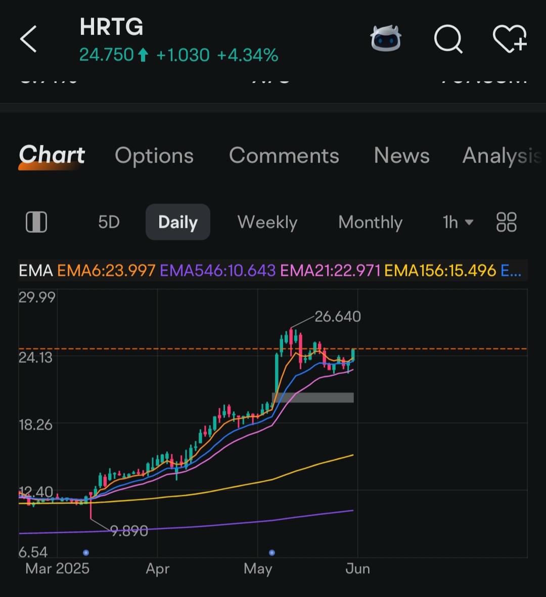Open the Analysis tab
The height and width of the screenshot is (597, 546).
click(502, 156)
